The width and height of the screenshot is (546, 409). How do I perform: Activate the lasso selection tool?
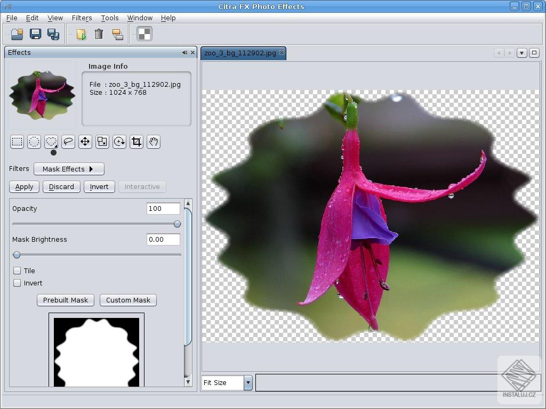point(68,142)
